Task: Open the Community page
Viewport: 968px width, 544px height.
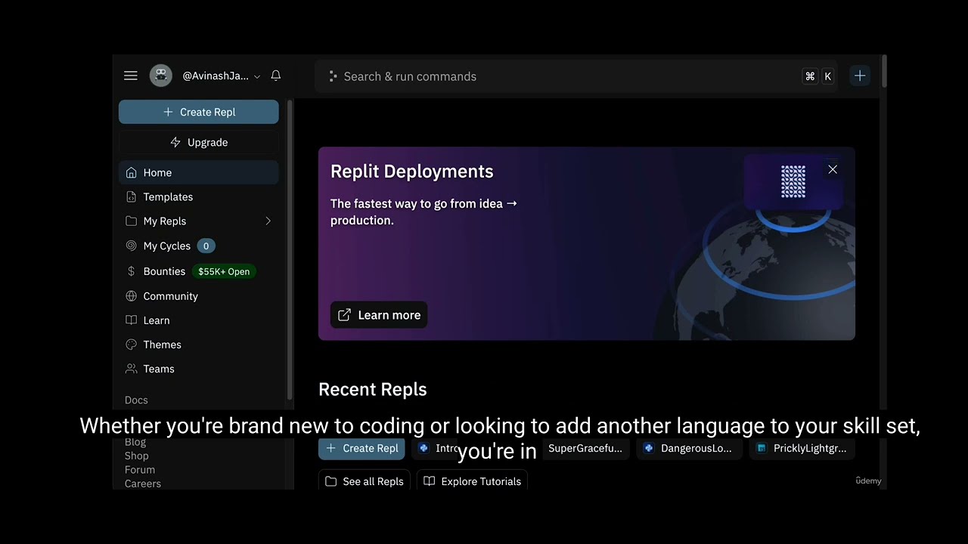Action: coord(199,296)
